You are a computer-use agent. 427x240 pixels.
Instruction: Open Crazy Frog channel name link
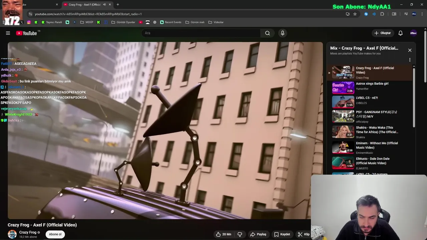point(28,232)
